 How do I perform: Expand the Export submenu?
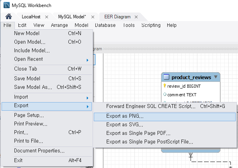point(47,106)
